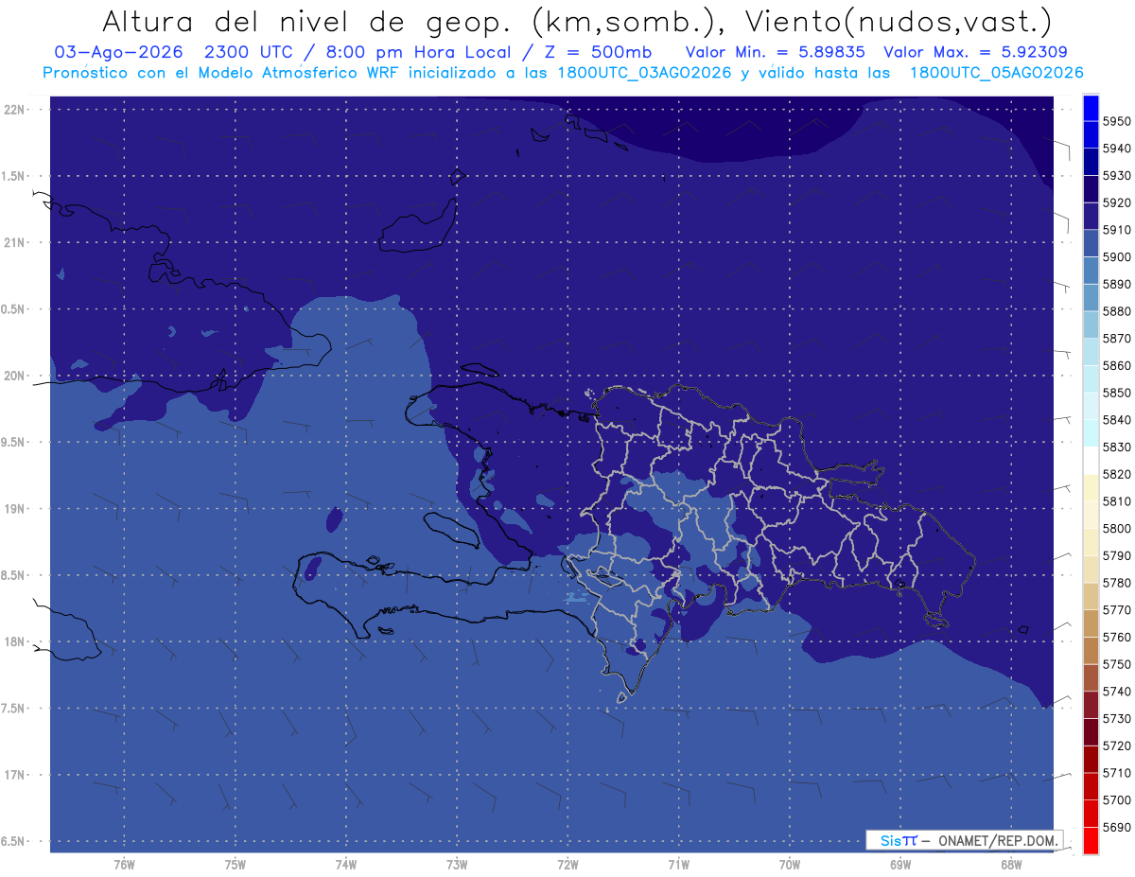Image resolution: width=1135 pixels, height=877 pixels.
Task: Click the longitude label 71W
Action: 678,865
